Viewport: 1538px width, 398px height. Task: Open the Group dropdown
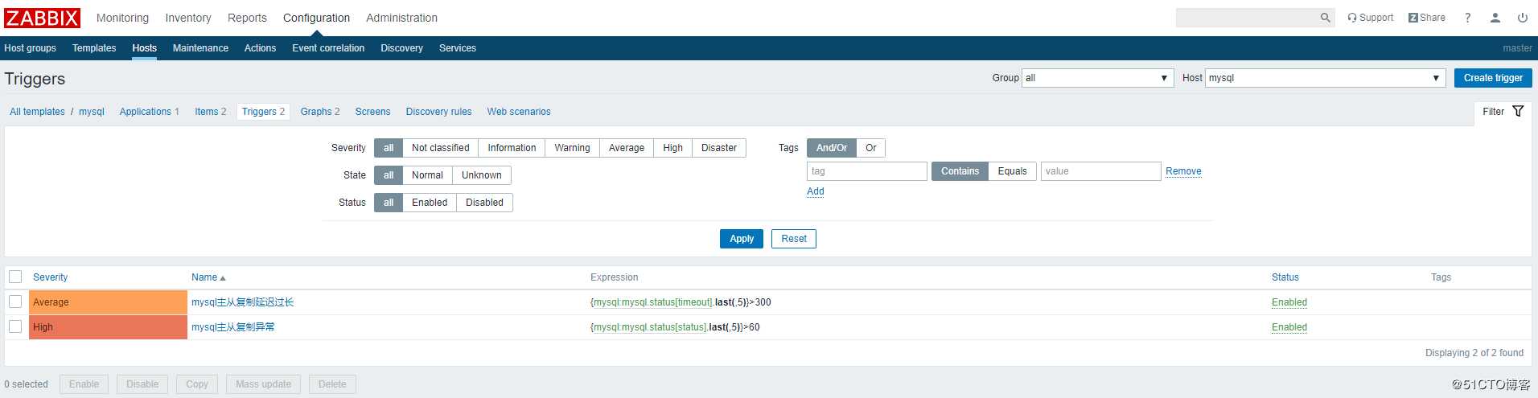pos(1097,78)
